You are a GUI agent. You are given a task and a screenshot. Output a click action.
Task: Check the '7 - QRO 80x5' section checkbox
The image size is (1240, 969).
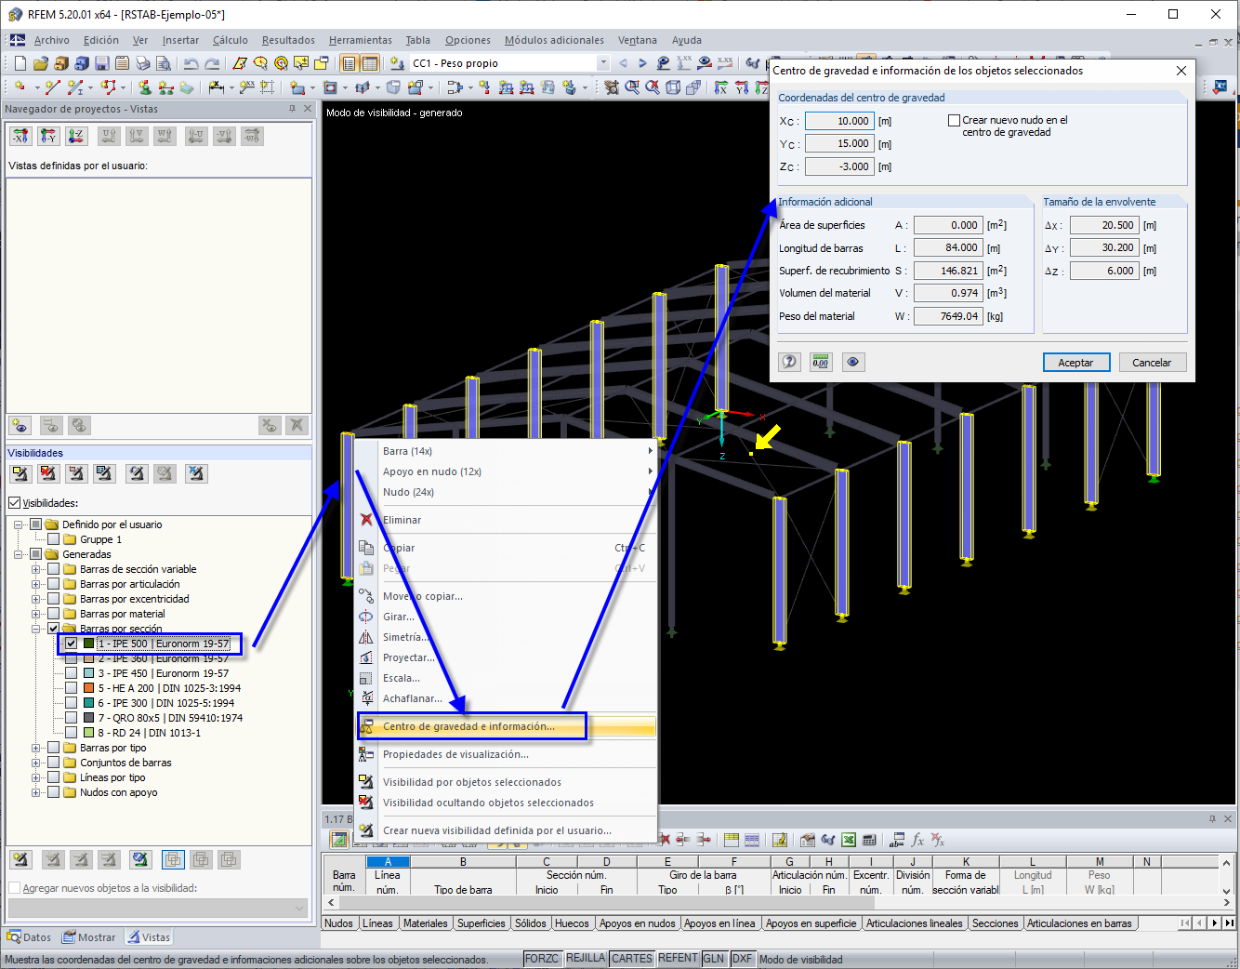[x=71, y=718]
